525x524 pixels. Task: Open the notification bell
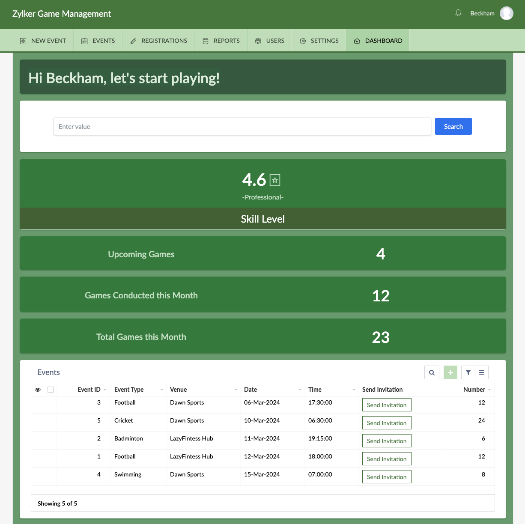click(x=458, y=13)
